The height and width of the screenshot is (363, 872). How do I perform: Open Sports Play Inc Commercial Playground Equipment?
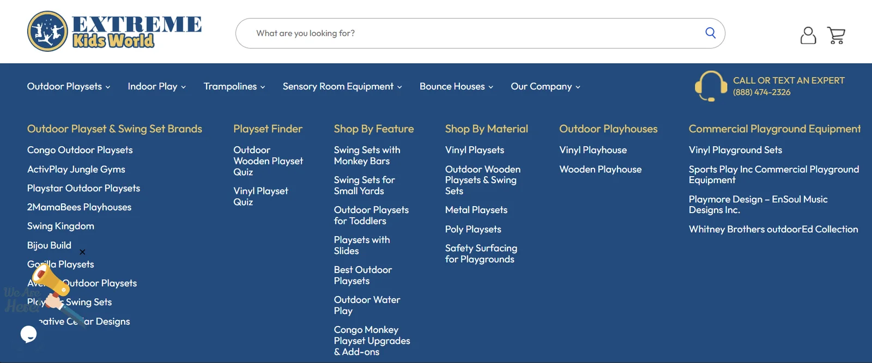click(x=774, y=174)
